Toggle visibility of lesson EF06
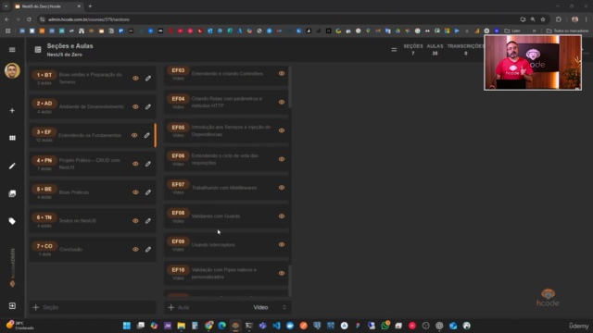Screen dimensions: 593x333 (x=282, y=159)
